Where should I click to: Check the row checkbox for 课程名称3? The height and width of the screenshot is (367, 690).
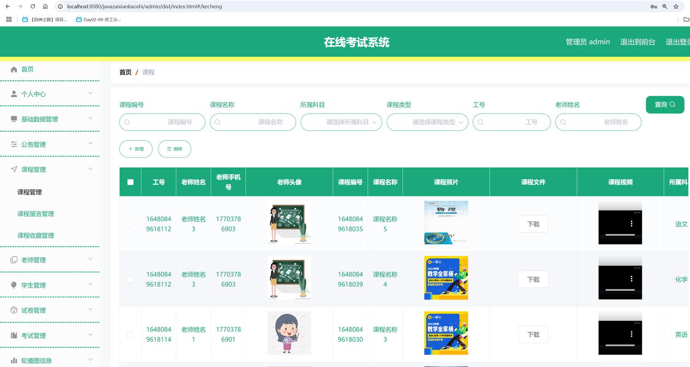coord(130,335)
